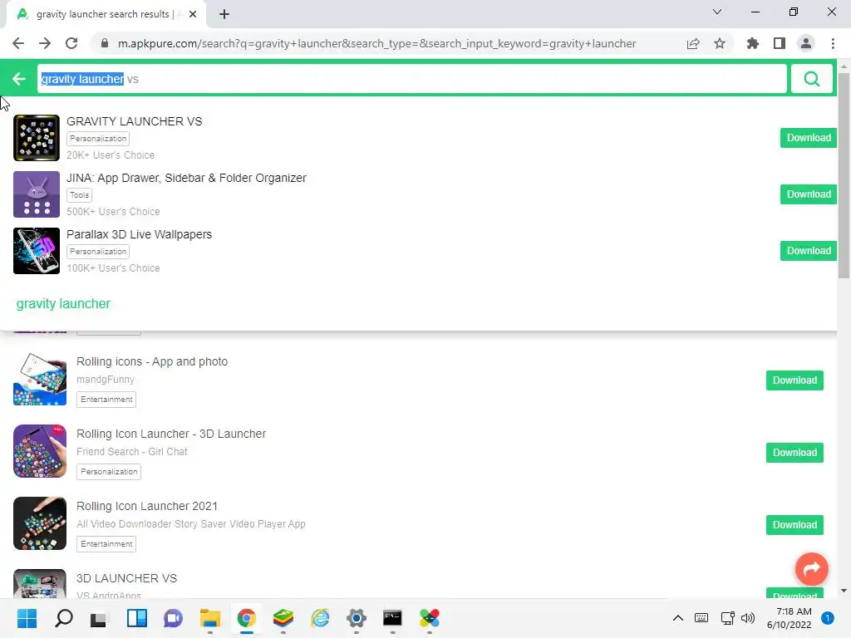Download Rolling Icon Launcher 2021

tap(794, 525)
